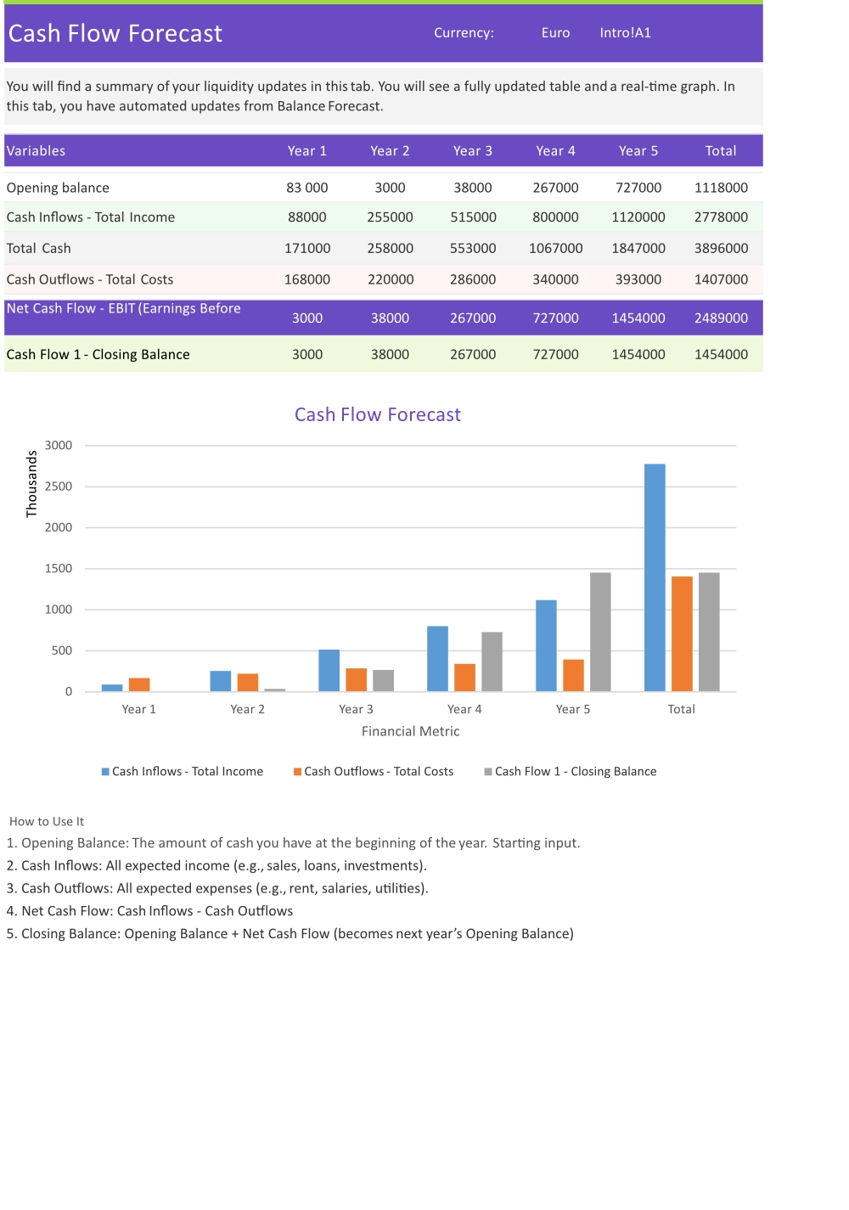The width and height of the screenshot is (849, 1210).
Task: Click orange Cash Outflows legend swatch
Action: (x=297, y=772)
